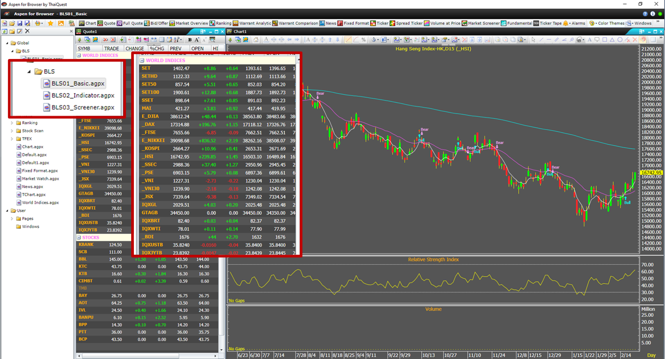Image resolution: width=665 pixels, height=359 pixels.
Task: Open the Bid/Offer window
Action: [x=157, y=23]
